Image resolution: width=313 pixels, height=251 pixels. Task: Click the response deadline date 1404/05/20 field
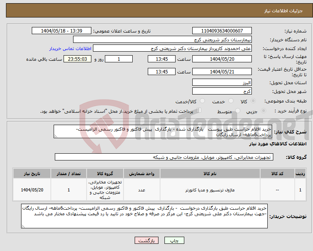[222, 59]
